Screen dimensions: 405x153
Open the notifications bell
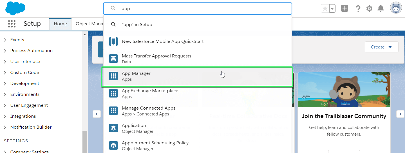pos(381,9)
